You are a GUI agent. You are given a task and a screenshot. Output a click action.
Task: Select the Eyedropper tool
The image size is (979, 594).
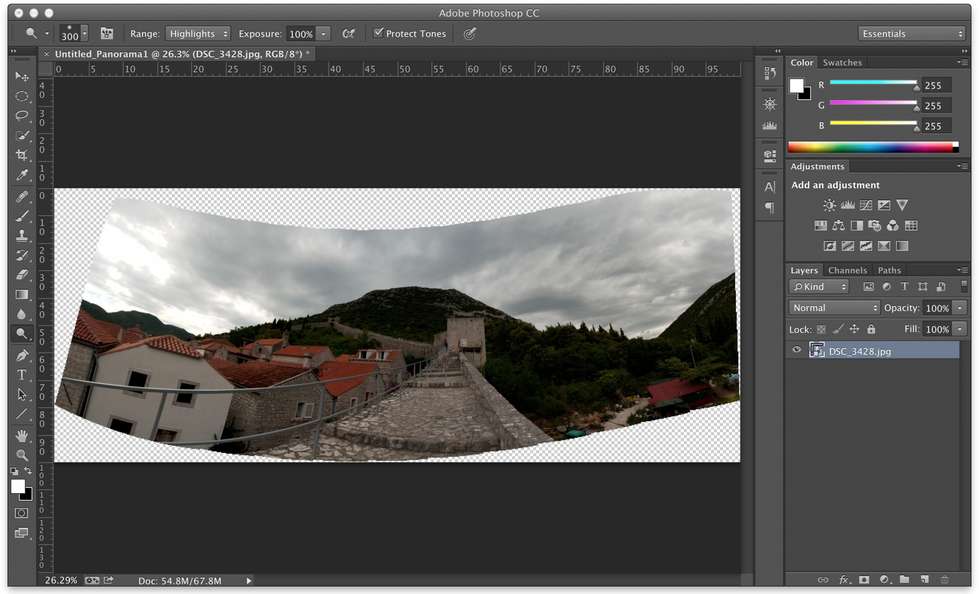22,175
